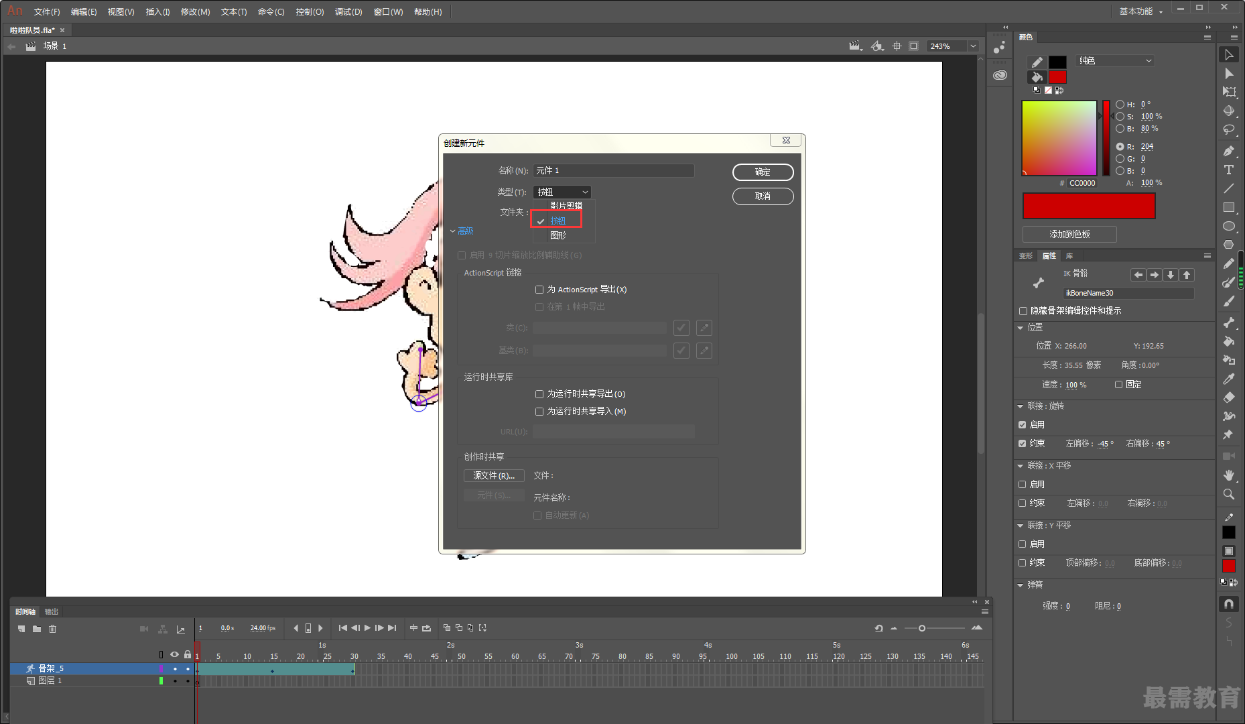The image size is (1245, 724).
Task: Toggle hide armature editing controls checkbox
Action: (x=1023, y=311)
